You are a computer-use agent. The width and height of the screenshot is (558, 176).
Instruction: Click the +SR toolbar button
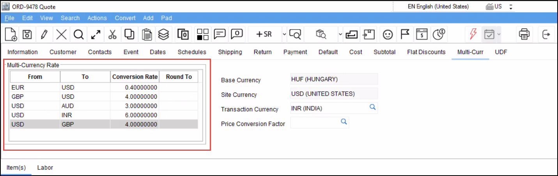pyautogui.click(x=264, y=35)
